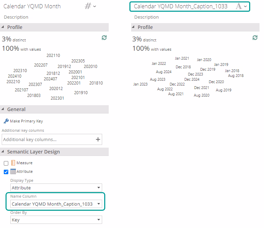
Task: Collapse the General section
Action: (3, 109)
